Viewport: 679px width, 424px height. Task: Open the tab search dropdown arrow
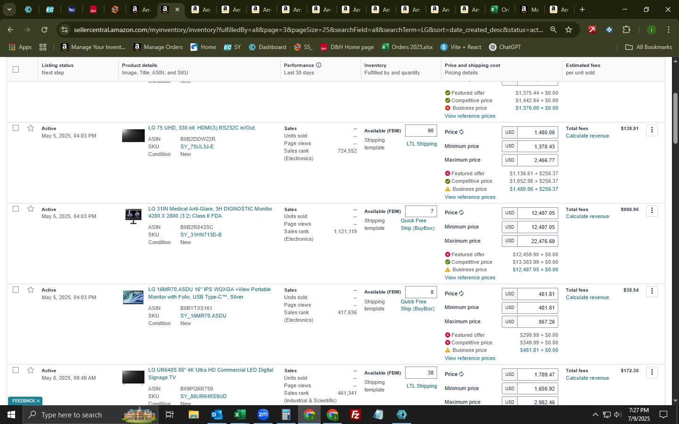pos(9,9)
